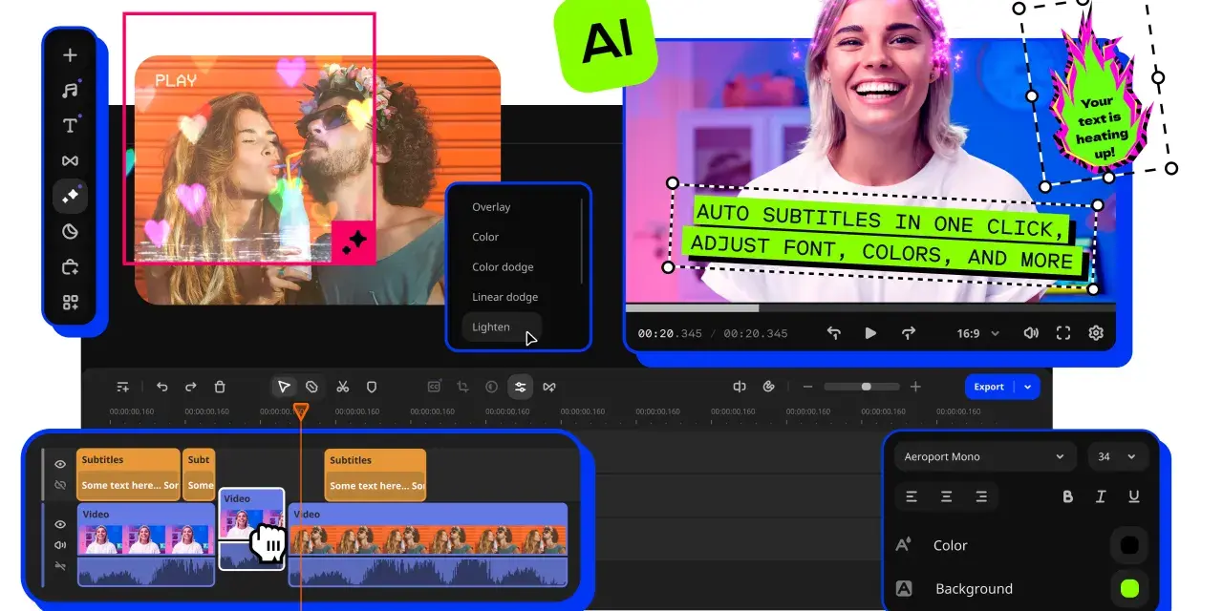Toggle bold text formatting
The width and height of the screenshot is (1223, 611).
(x=1068, y=496)
